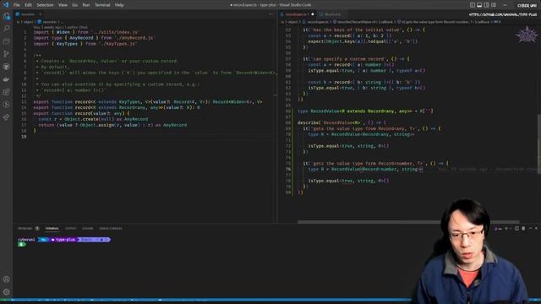Viewport: 541px width, 304px height.
Task: Click 'Object.create(null)' line in left editor
Action: point(93,119)
